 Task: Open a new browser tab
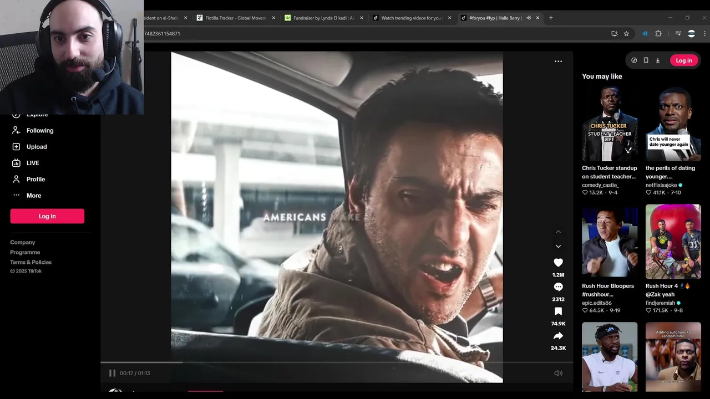point(551,18)
